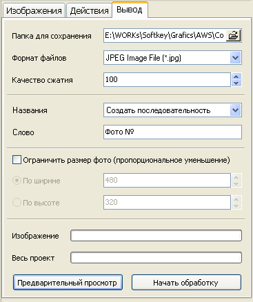Open the Названия dropdown list

(x=172, y=110)
